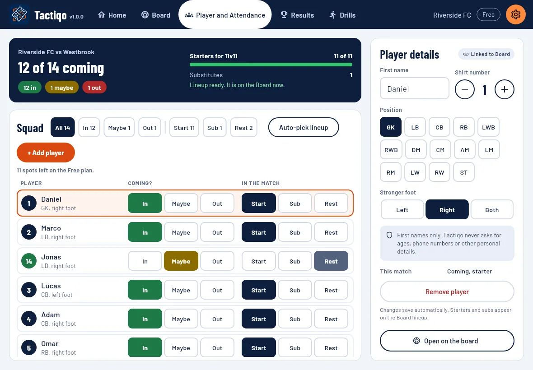Decrease shirt number with minus button
This screenshot has width=533, height=370.
point(464,89)
